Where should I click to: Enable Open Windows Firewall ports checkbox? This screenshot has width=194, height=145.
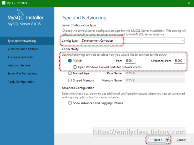tap(75, 67)
